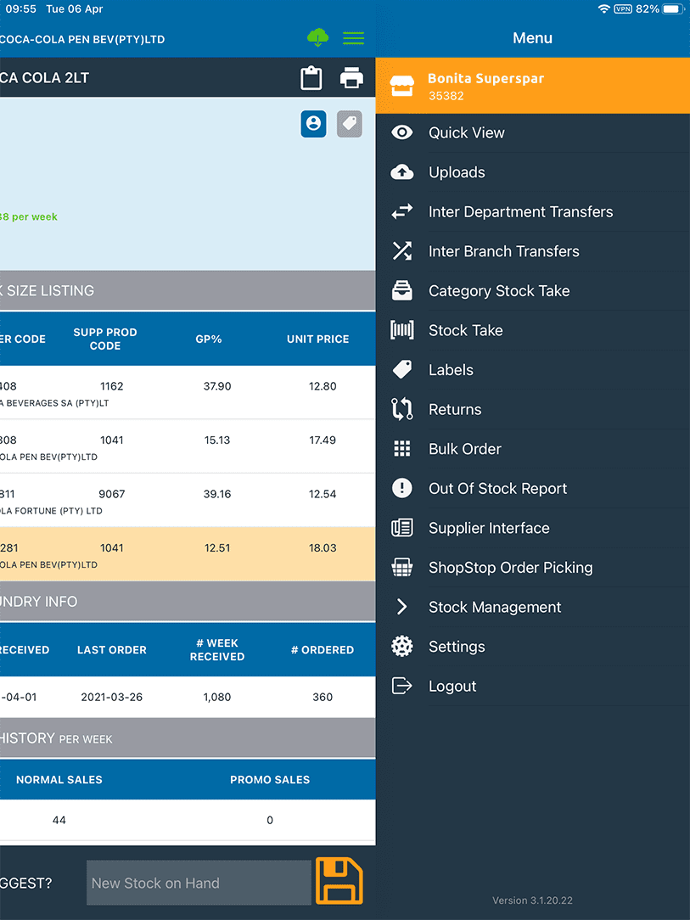
Task: Select highlighted row with unit price 18.03
Action: (188, 554)
